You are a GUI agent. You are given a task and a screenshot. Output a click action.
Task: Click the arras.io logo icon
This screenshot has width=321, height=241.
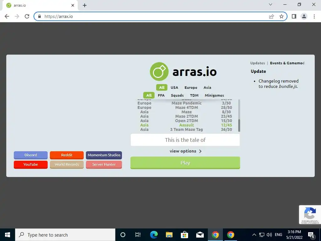point(159,72)
